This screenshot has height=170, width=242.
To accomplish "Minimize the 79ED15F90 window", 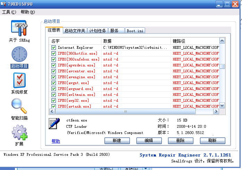I will click(x=219, y=4).
